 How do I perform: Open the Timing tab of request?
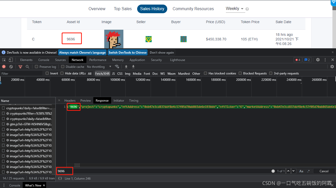tap(134, 101)
